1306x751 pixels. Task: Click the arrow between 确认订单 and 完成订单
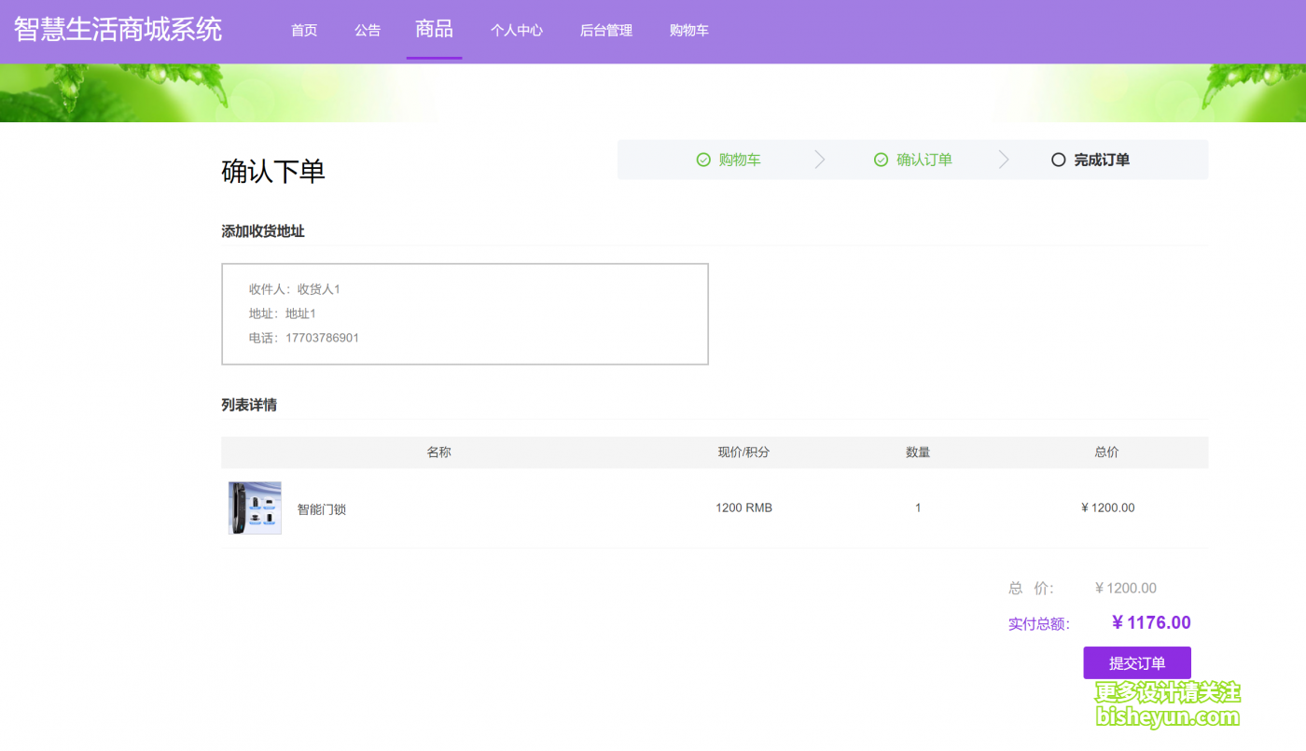(1001, 159)
